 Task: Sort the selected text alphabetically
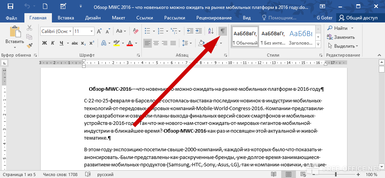[211, 31]
